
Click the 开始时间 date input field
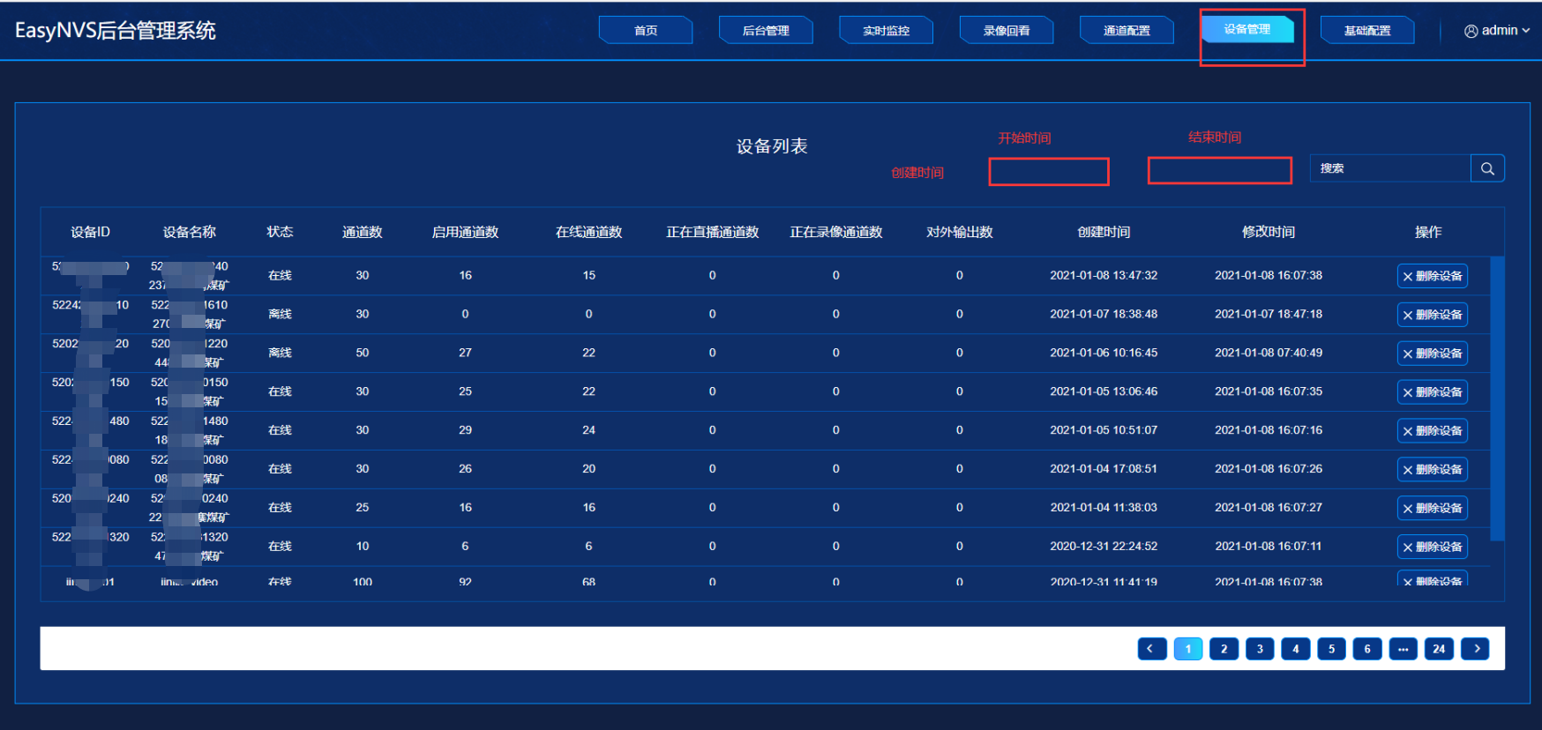click(x=1049, y=171)
